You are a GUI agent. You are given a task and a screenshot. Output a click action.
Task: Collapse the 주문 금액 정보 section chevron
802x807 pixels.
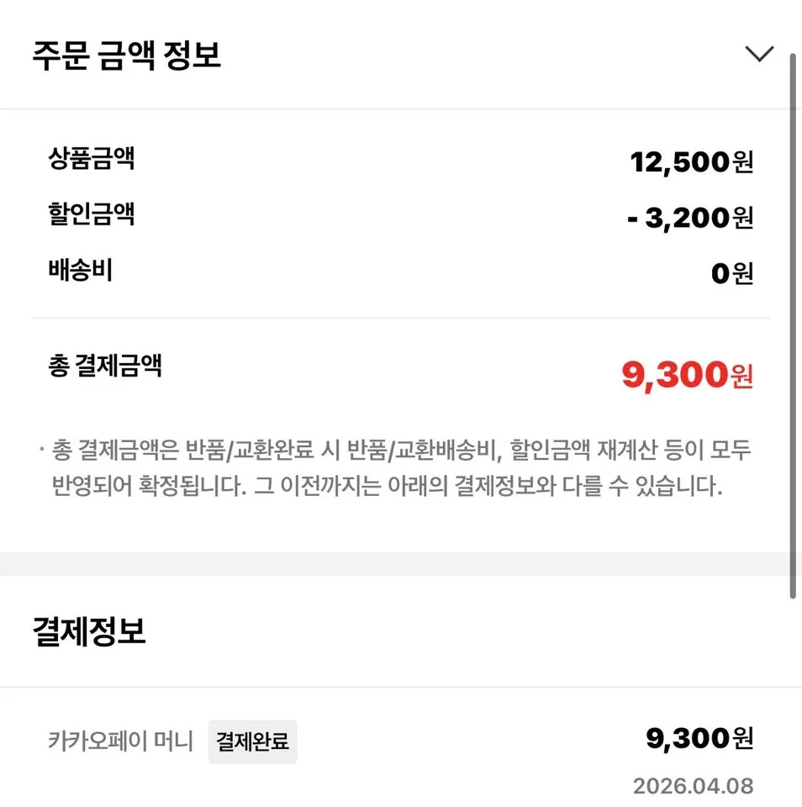tap(759, 55)
